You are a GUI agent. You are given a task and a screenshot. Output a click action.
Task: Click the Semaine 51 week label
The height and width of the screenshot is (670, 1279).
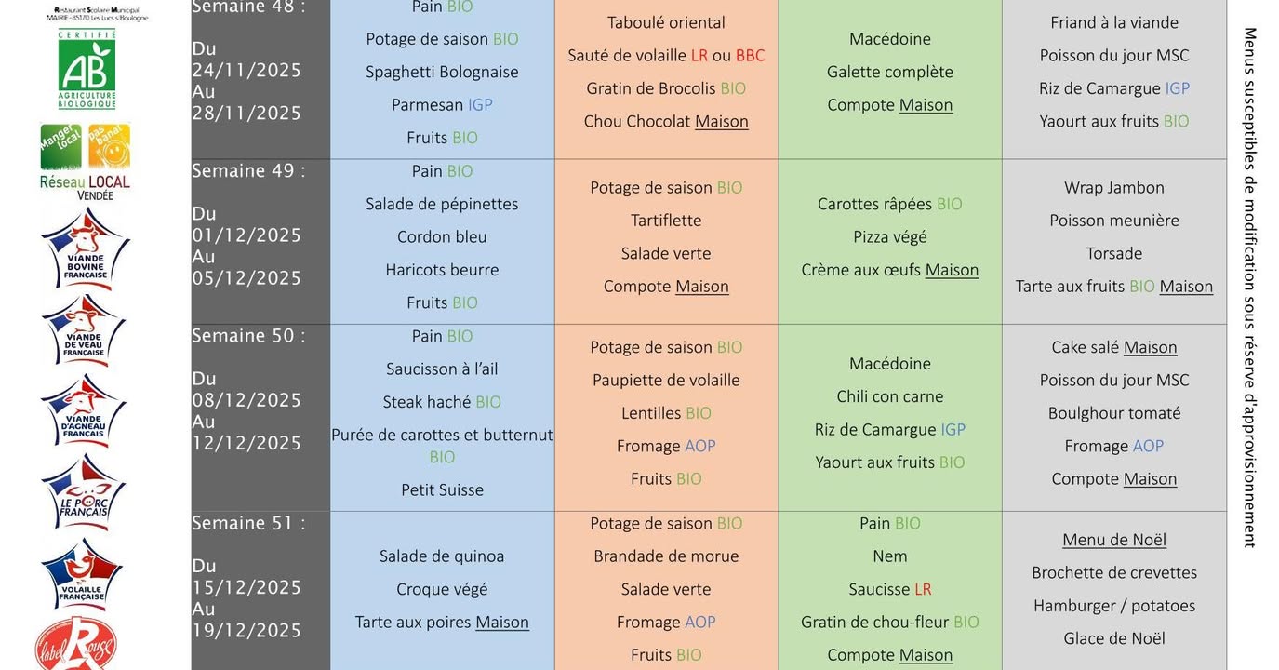pyautogui.click(x=248, y=523)
